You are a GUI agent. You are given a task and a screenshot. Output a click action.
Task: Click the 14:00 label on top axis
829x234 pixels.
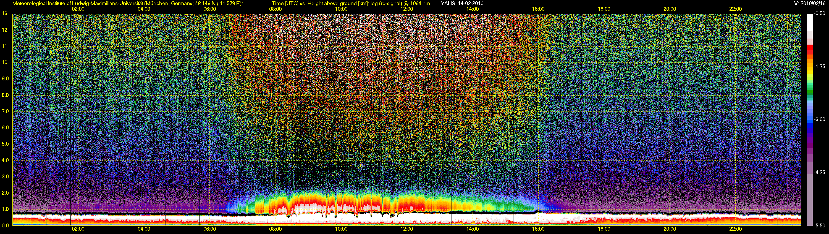(x=473, y=9)
